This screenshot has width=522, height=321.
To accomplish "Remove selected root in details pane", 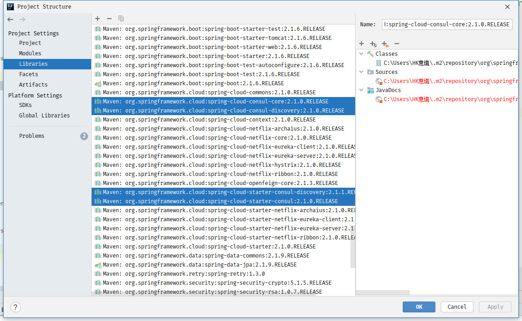I will [x=397, y=44].
